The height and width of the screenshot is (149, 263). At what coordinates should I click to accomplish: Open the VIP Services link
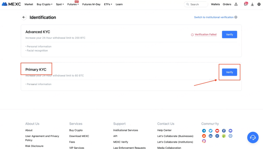(77, 148)
